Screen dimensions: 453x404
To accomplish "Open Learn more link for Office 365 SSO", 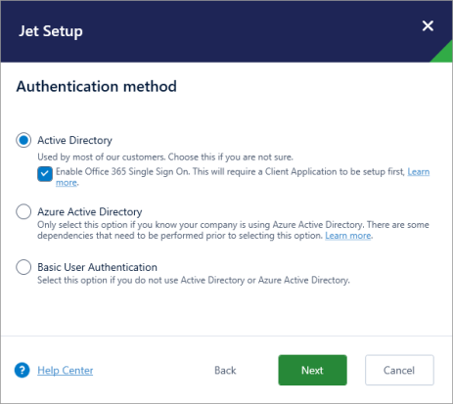I will pos(419,172).
